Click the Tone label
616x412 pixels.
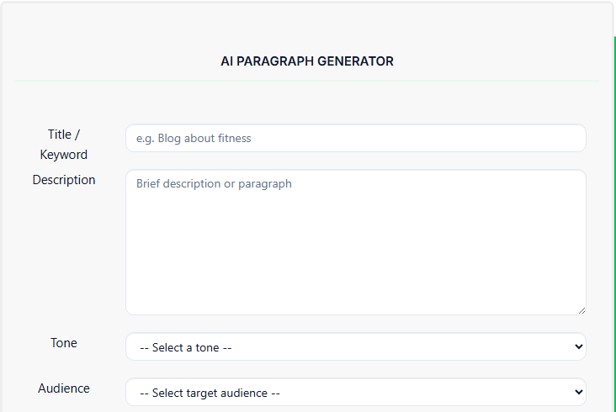pos(64,343)
